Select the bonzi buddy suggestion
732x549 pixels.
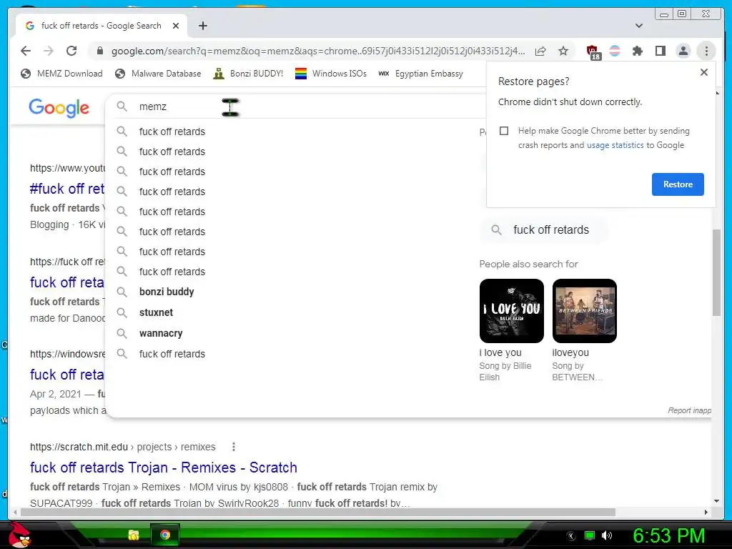point(167,292)
